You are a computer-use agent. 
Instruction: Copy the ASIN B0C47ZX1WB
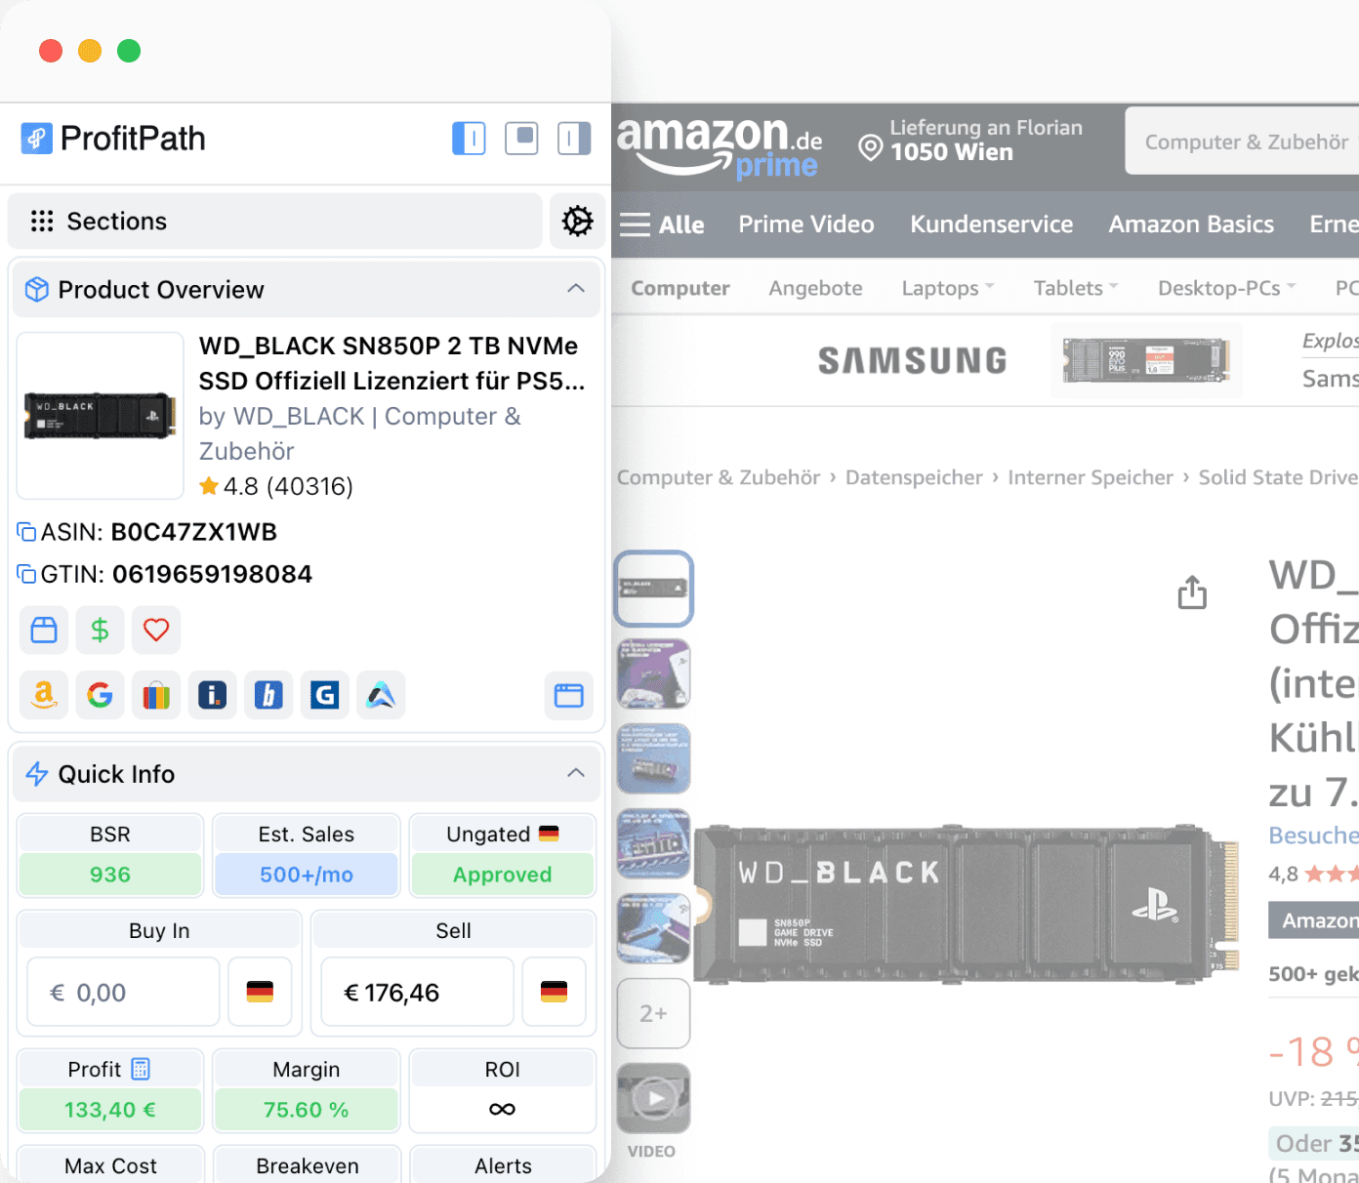(24, 530)
